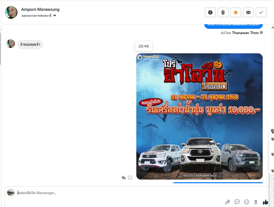
Task: Open the emoji picker in the composer
Action: tap(247, 202)
